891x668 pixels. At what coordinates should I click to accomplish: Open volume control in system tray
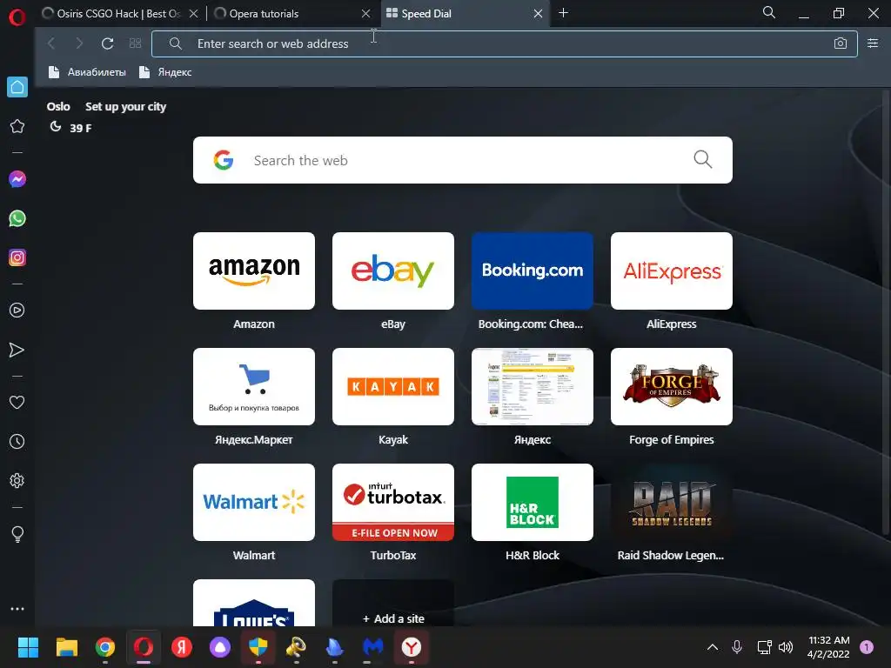786,647
